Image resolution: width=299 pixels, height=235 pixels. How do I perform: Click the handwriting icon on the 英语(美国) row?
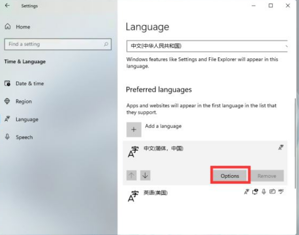click(272, 191)
